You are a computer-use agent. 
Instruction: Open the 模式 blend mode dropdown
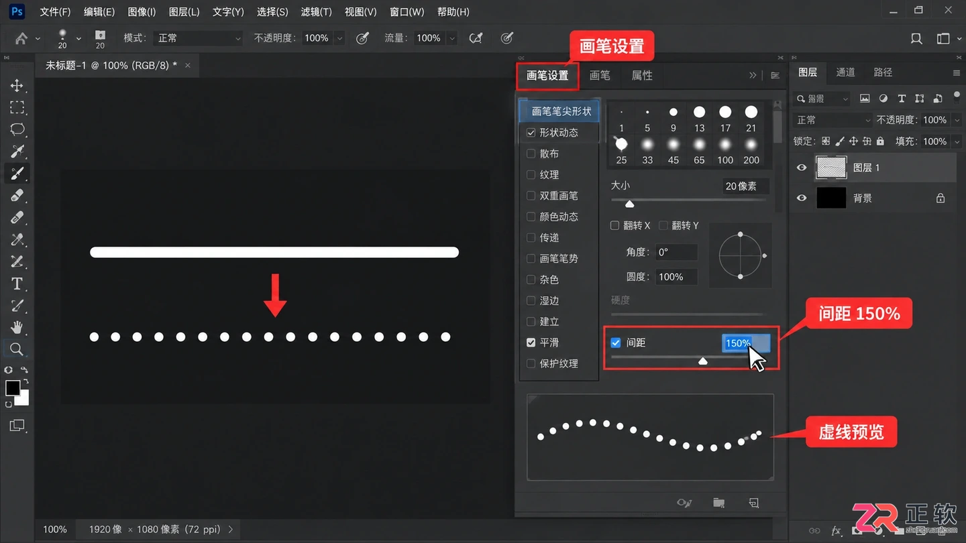tap(197, 38)
